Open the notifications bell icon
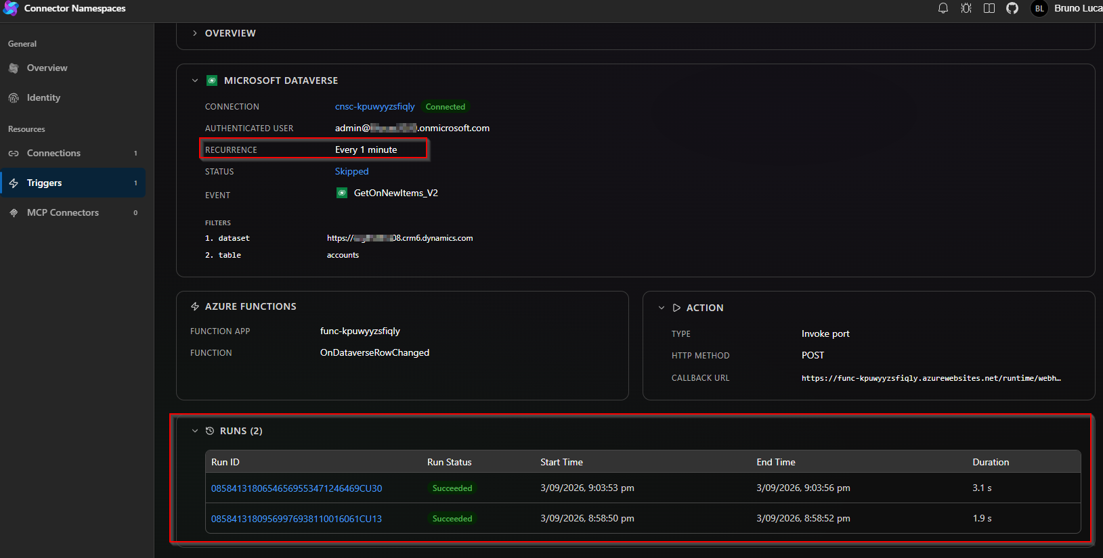1103x558 pixels. [x=943, y=8]
